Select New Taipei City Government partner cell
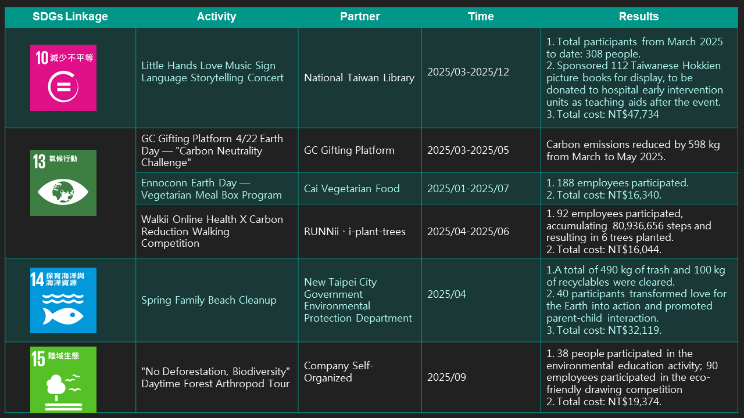 358,300
